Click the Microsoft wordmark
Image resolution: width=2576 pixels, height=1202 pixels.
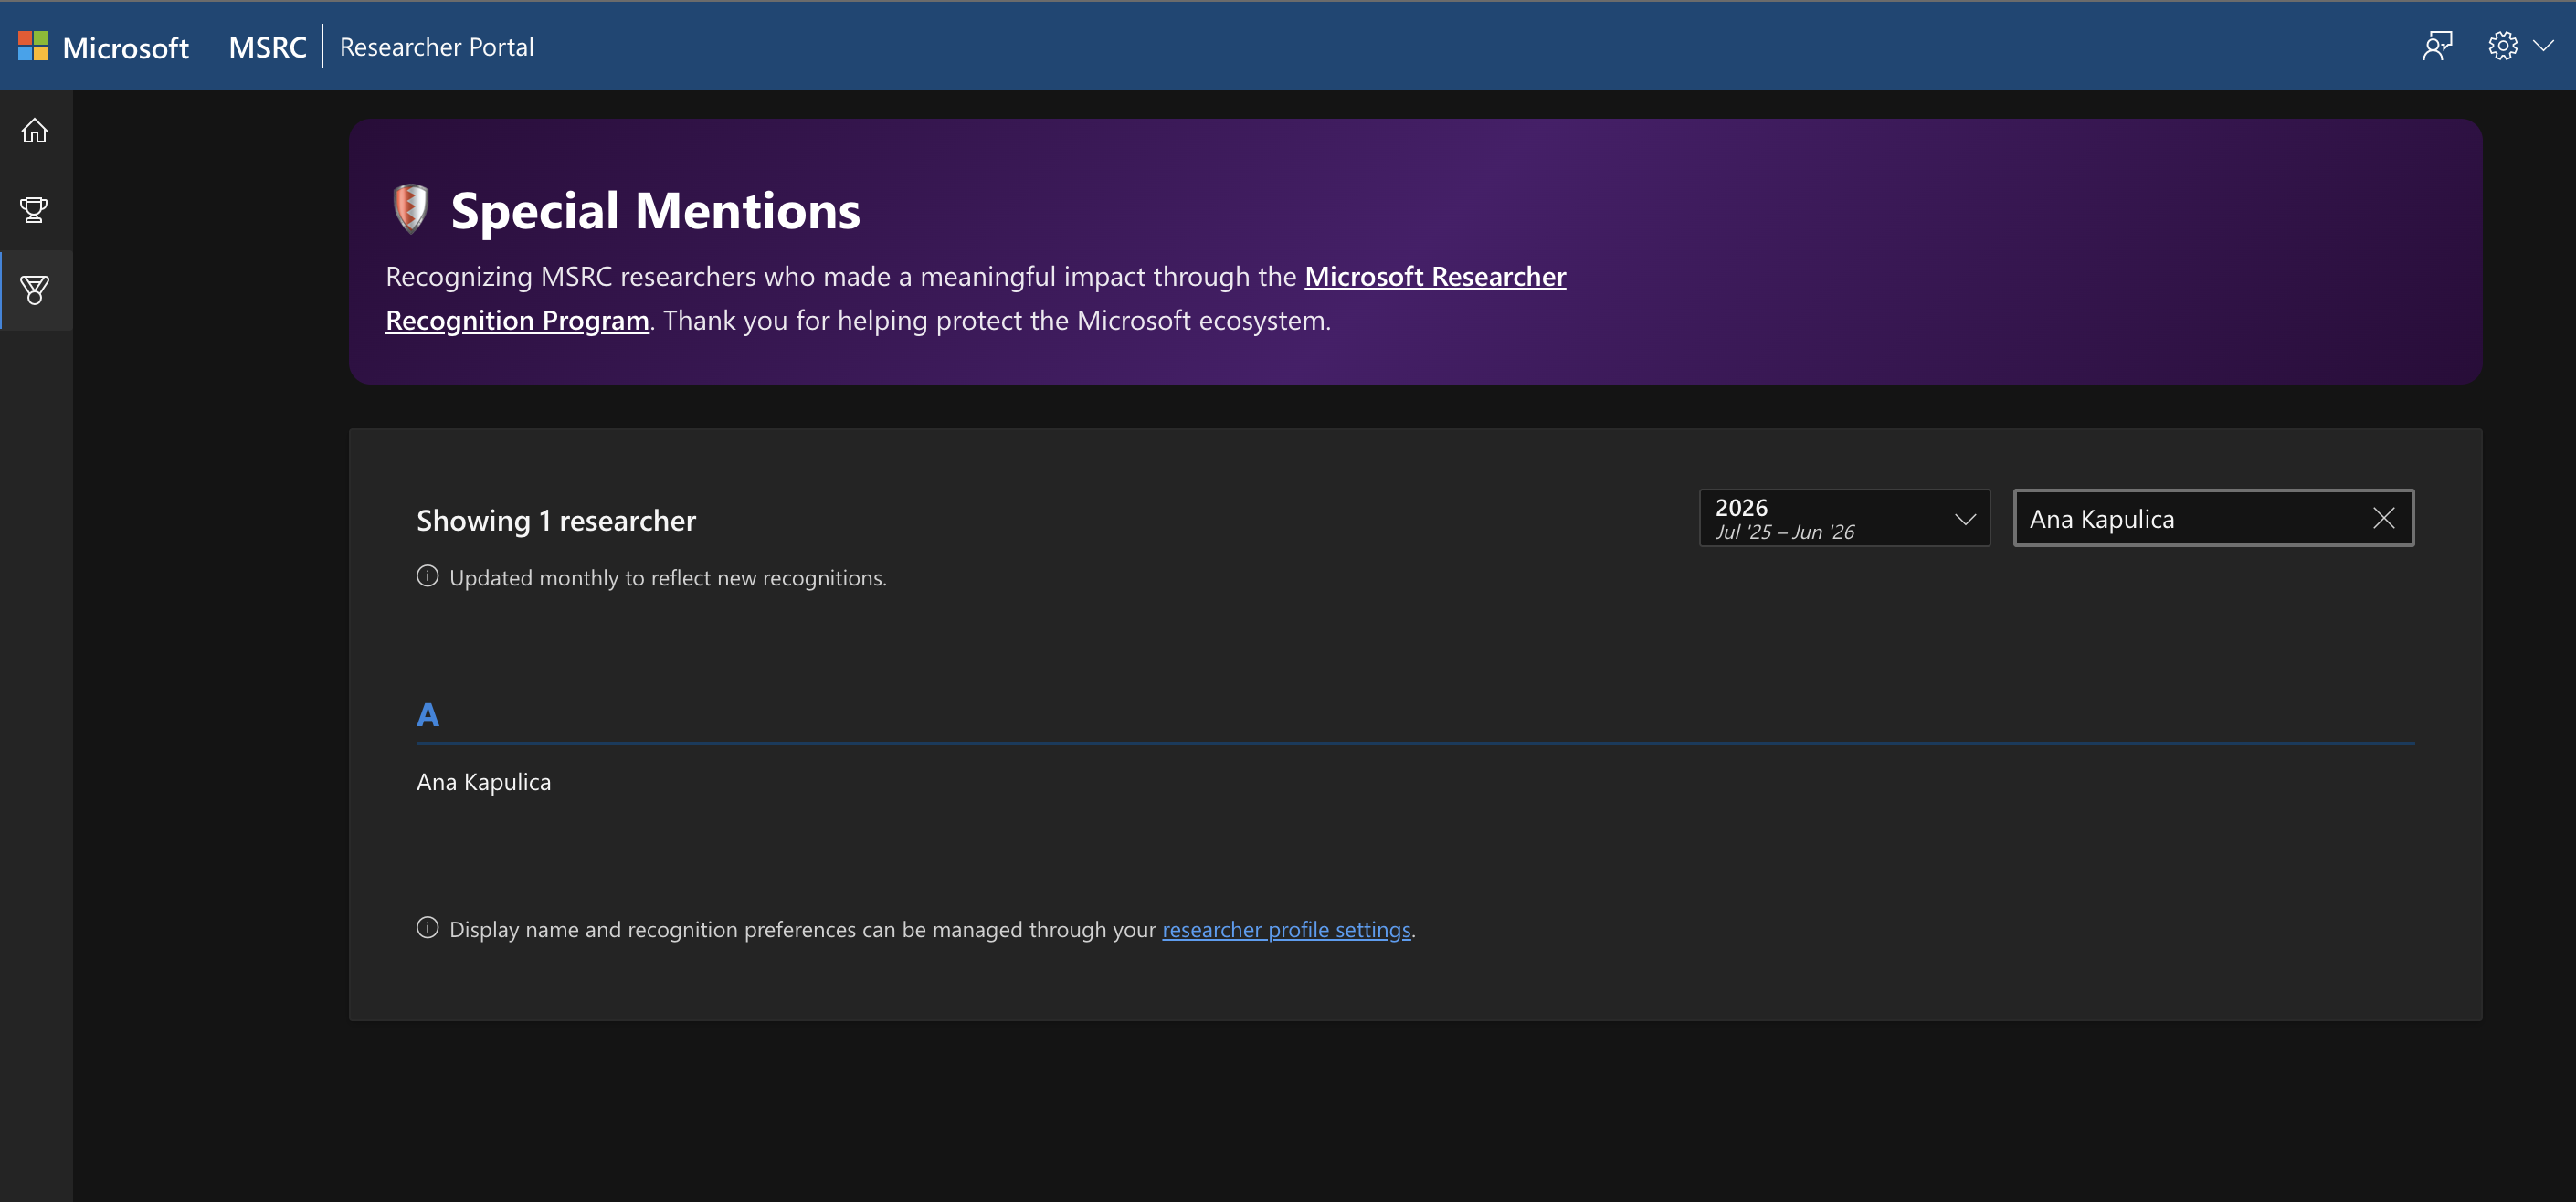coord(125,47)
